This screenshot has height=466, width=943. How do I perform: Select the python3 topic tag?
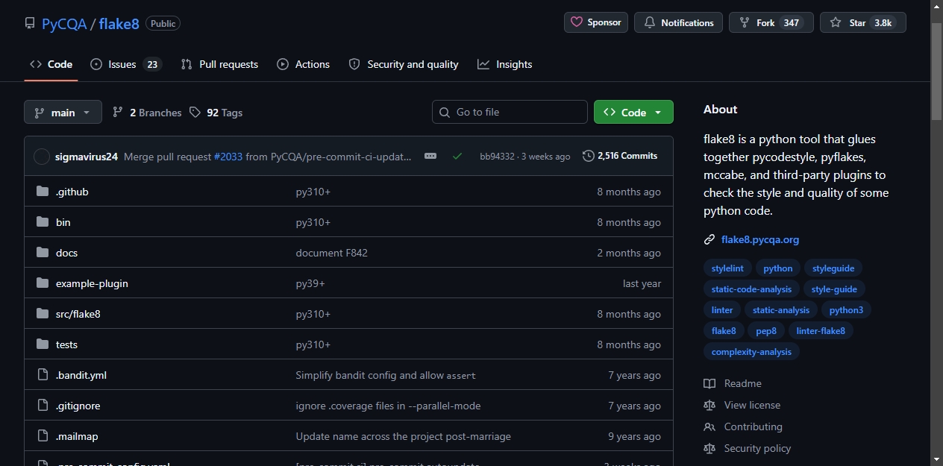846,310
